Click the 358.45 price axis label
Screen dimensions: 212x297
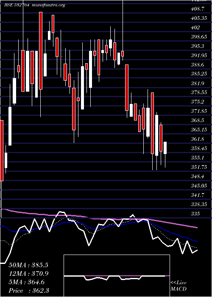click(x=199, y=148)
